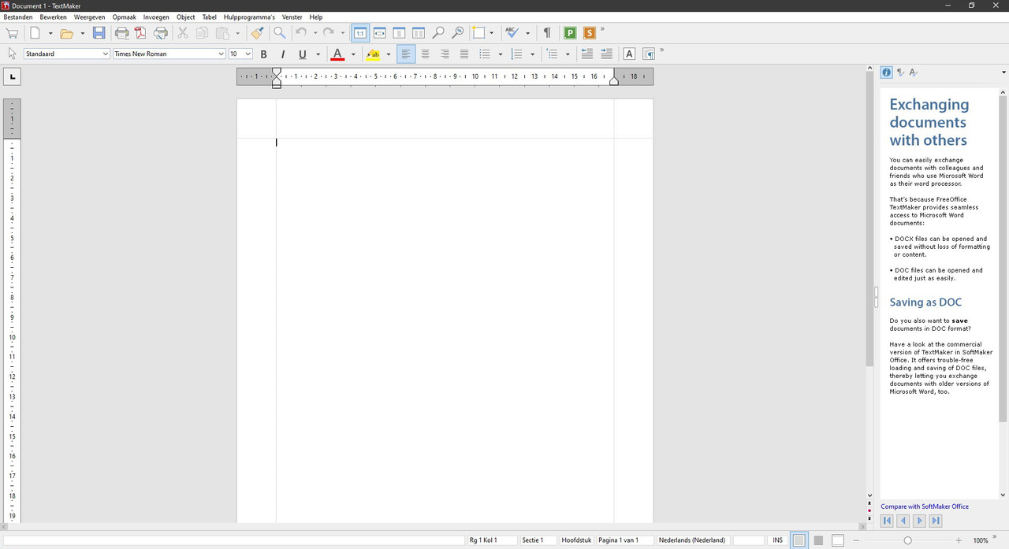Click the Paste clipboard icon
The image size is (1009, 549).
[x=222, y=33]
